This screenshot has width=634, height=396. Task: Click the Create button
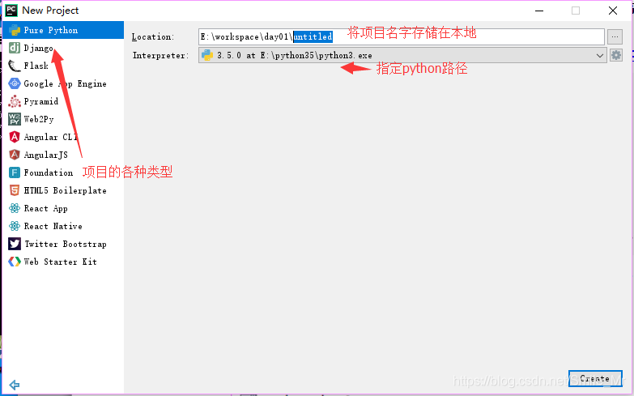595,379
